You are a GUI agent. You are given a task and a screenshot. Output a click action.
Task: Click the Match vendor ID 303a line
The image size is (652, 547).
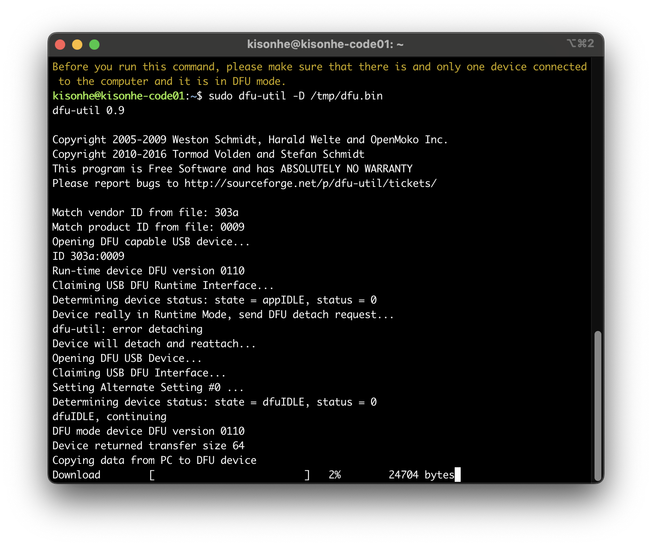coord(145,213)
